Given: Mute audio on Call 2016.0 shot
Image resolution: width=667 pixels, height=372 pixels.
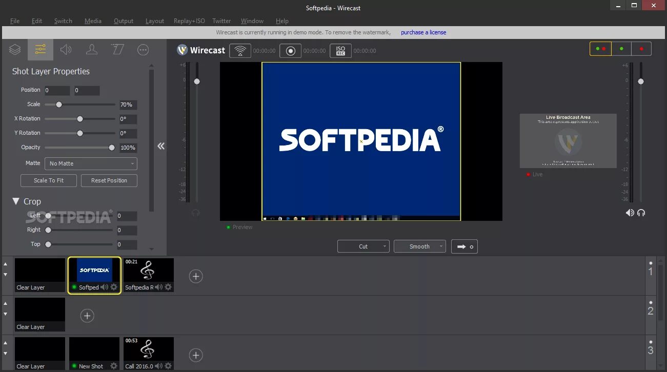Looking at the screenshot, I should [x=158, y=366].
